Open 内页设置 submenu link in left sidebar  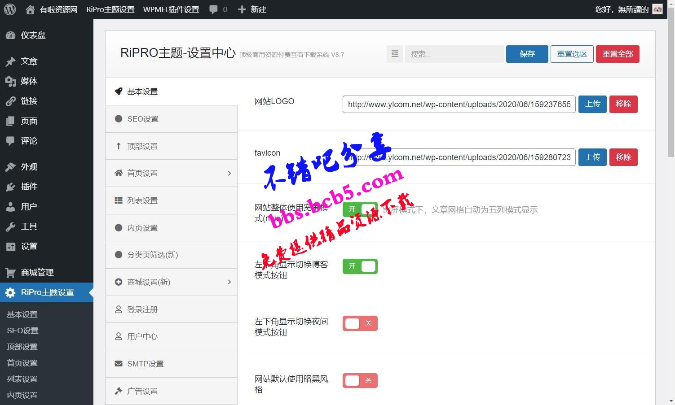point(22,395)
